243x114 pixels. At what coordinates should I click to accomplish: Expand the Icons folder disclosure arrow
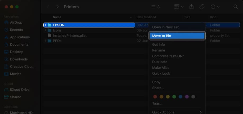point(46,30)
